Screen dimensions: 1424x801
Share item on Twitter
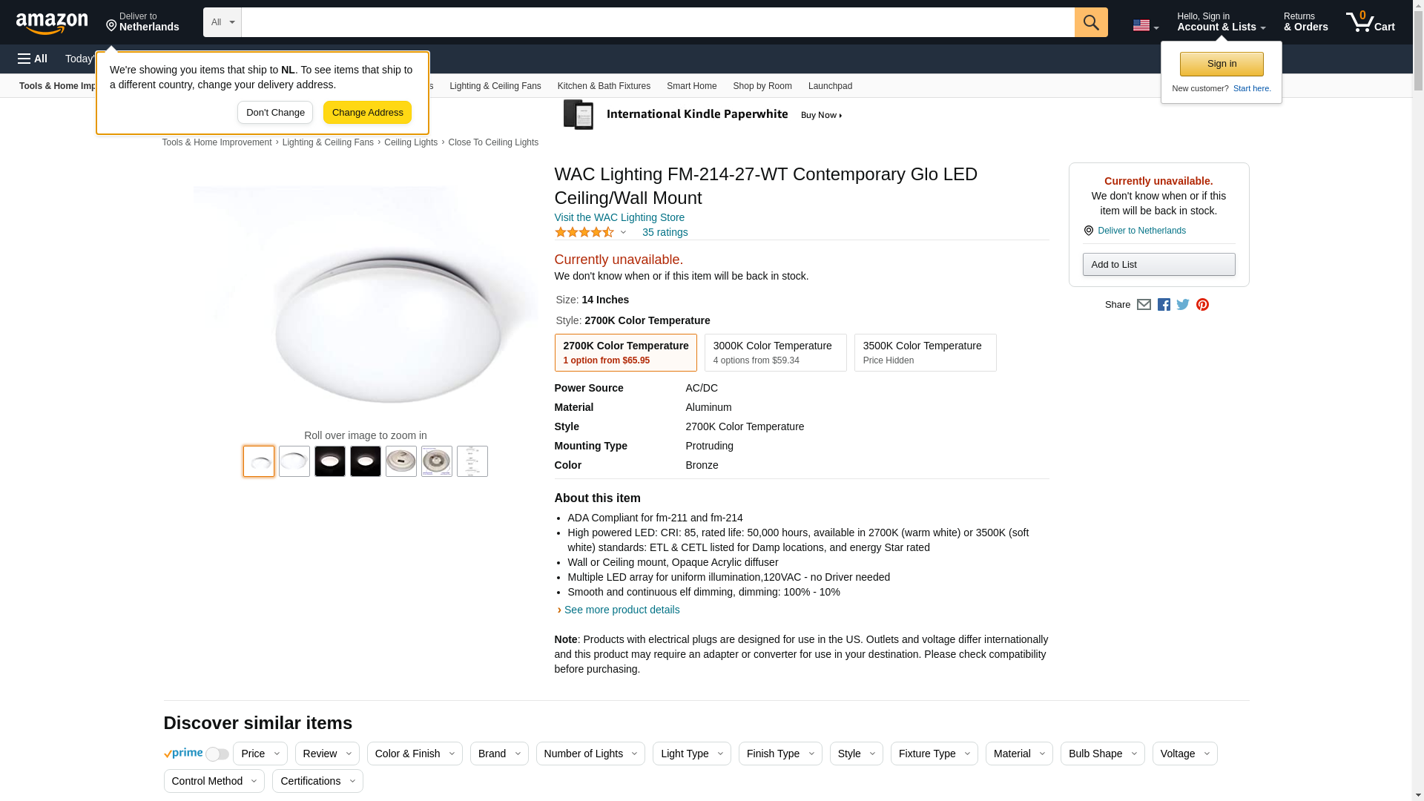1183,305
